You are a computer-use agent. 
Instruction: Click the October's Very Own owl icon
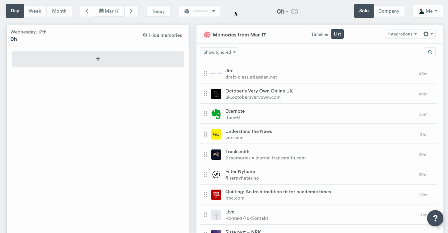coord(216,94)
